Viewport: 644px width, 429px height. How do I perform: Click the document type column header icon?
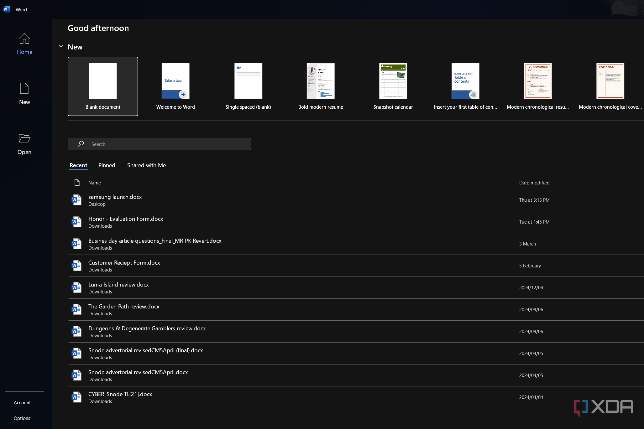(77, 183)
